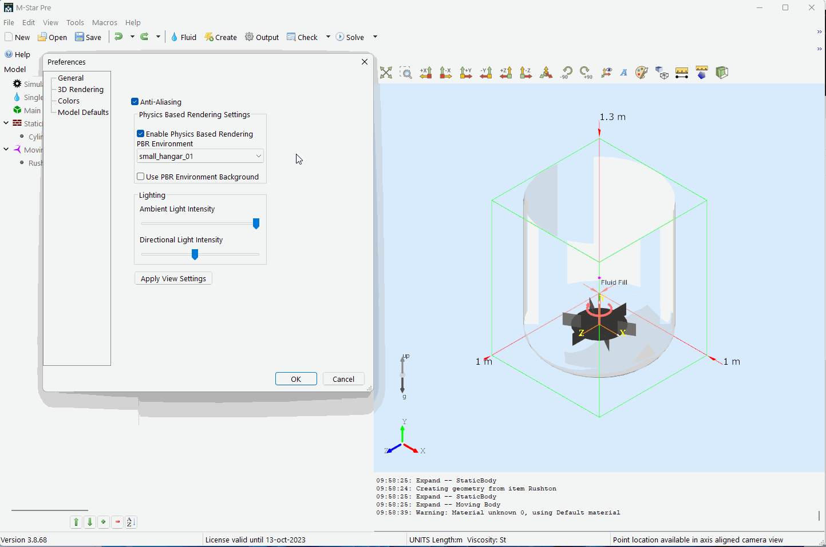826x547 pixels.
Task: Set camera to +Z axis view
Action: coord(506,73)
